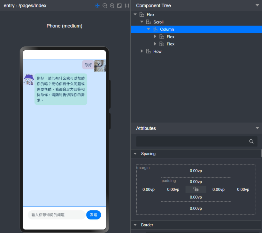The height and width of the screenshot is (233, 262).
Task: Expand the first Flex child under Column
Action: [155, 36]
